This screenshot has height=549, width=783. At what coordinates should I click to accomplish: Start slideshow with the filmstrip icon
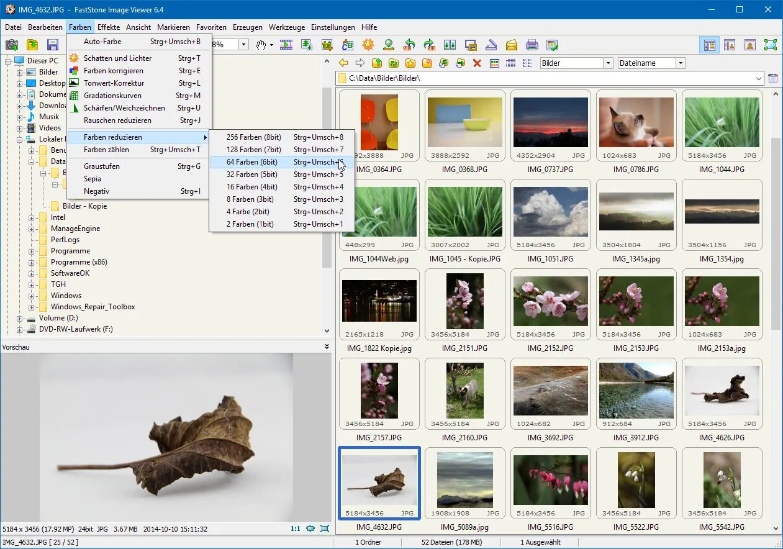286,45
